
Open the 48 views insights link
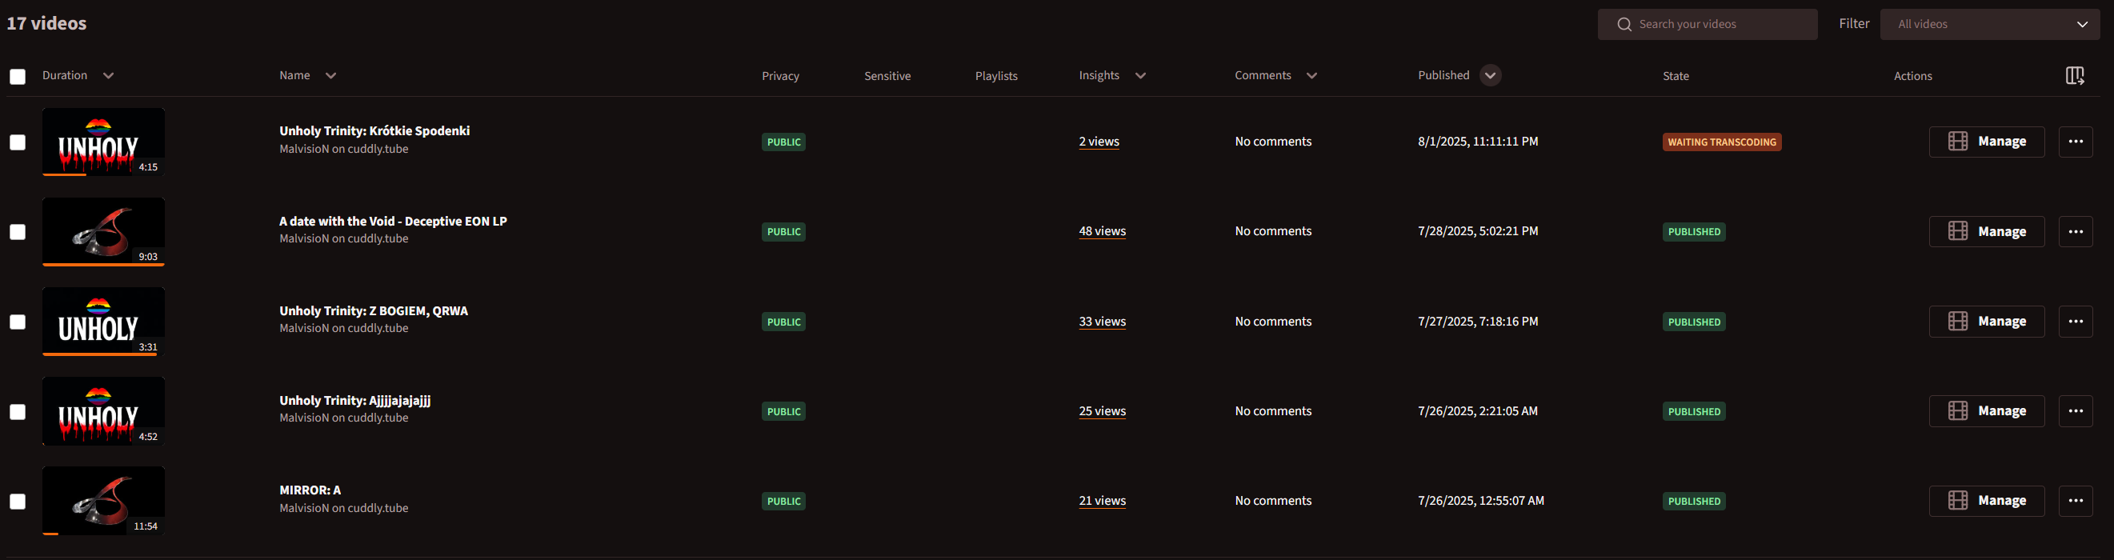click(x=1101, y=231)
